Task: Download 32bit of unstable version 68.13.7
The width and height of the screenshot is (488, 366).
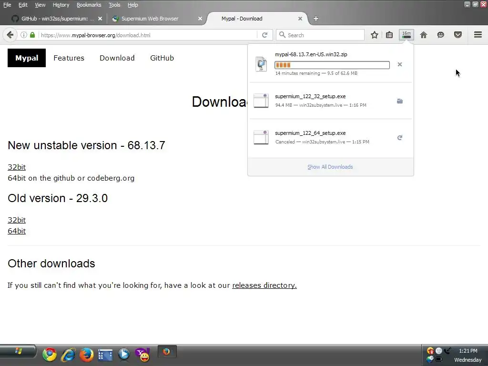Action: point(17,167)
